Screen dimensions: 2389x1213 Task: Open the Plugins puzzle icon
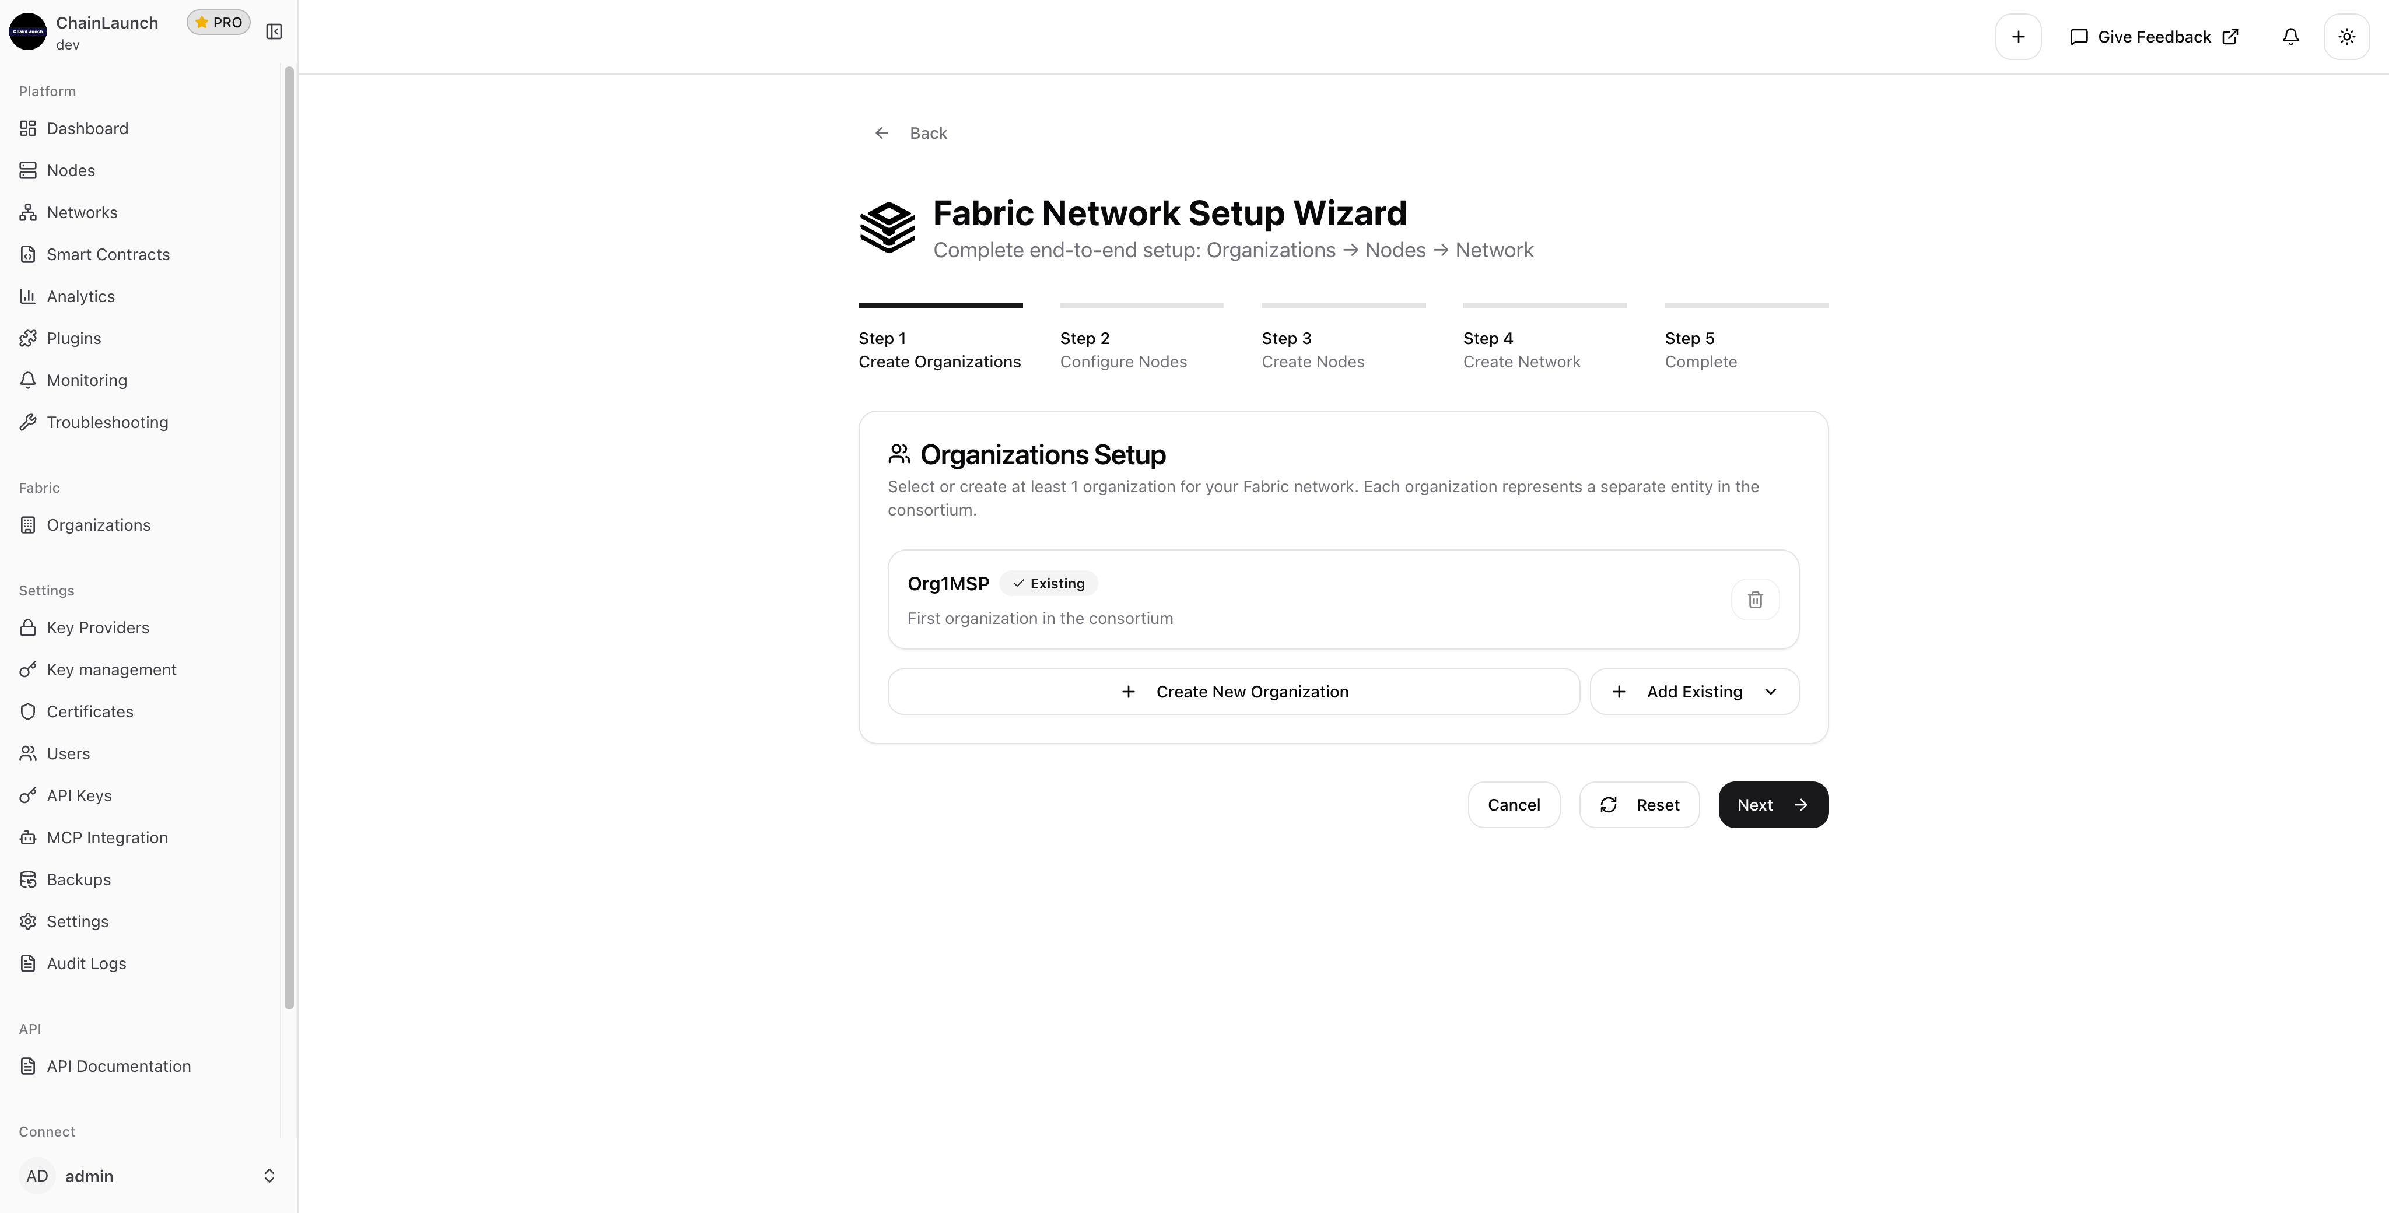(28, 338)
